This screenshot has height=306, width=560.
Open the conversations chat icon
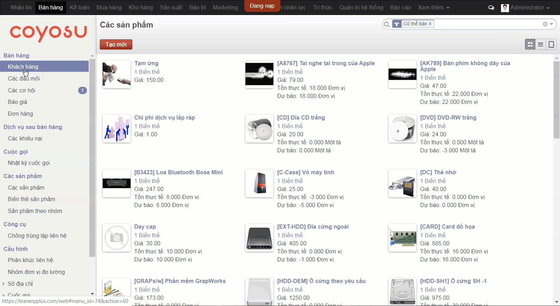491,7
